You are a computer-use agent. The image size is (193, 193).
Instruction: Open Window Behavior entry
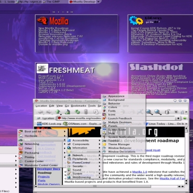coord(124,148)
